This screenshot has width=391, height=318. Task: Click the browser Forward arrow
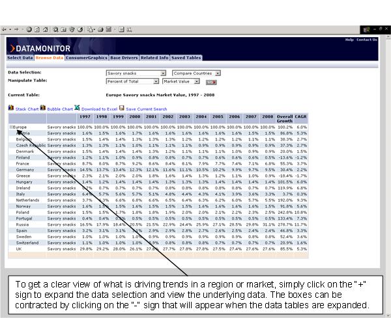(16, 29)
